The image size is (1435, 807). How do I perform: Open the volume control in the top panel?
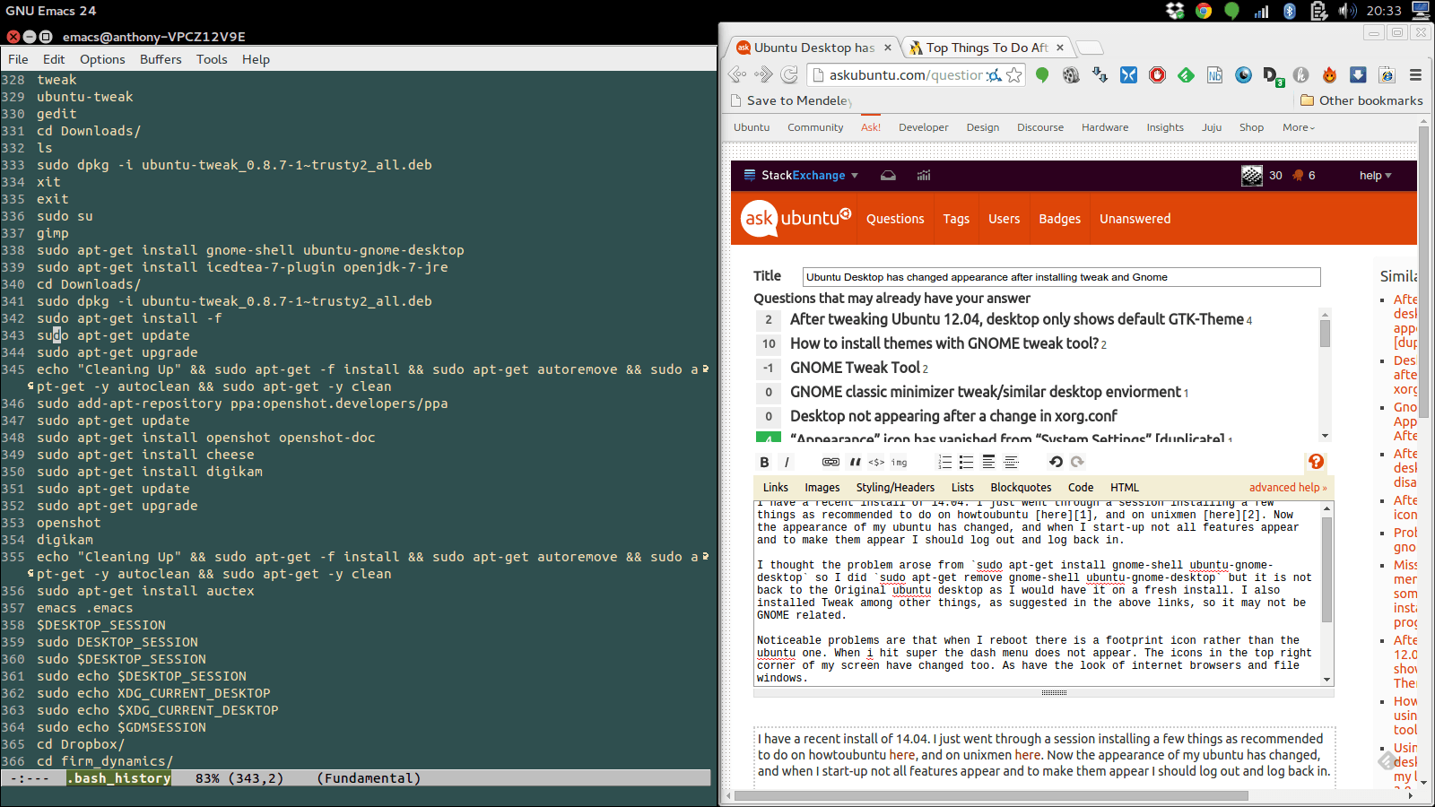(1347, 11)
